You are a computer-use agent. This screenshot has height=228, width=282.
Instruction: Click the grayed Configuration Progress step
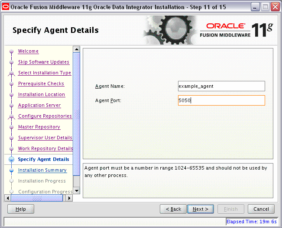[x=45, y=192]
